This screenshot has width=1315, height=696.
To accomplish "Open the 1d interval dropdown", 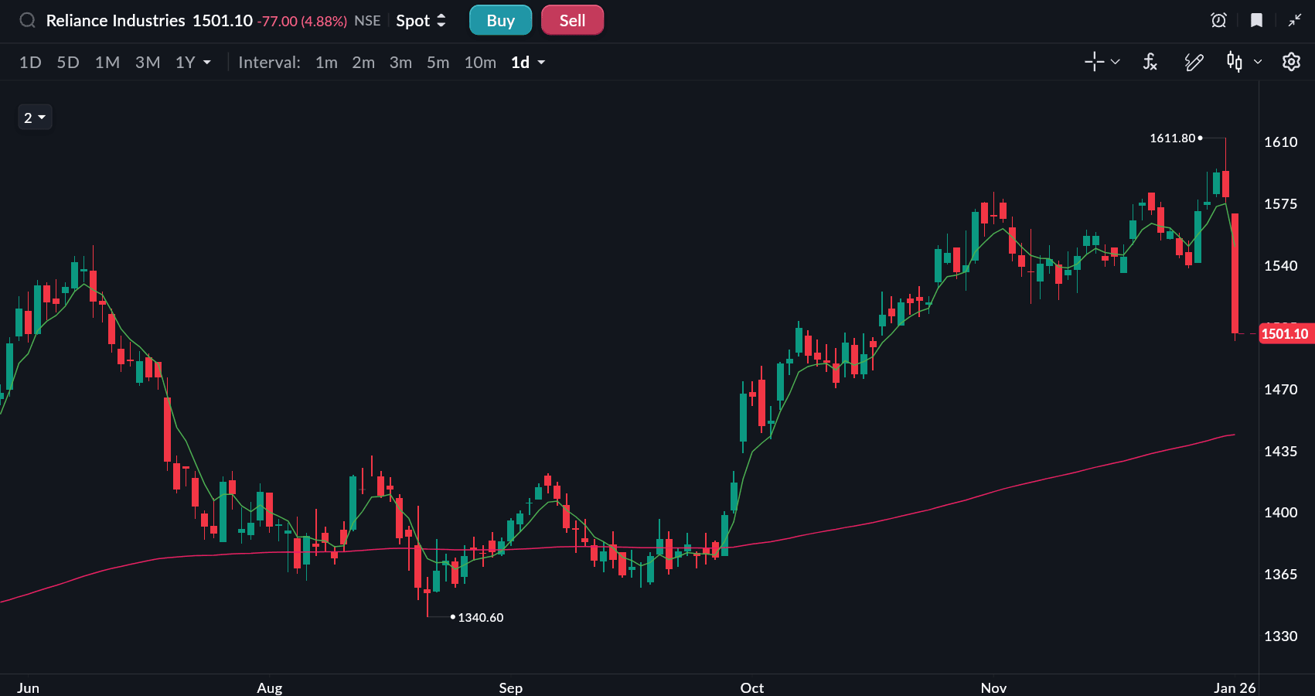I will (527, 63).
